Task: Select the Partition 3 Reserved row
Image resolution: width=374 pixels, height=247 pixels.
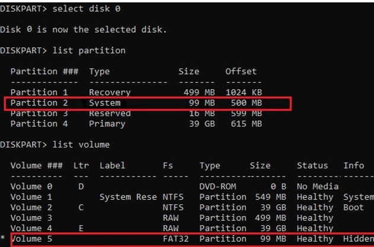Action: pyautogui.click(x=136, y=113)
